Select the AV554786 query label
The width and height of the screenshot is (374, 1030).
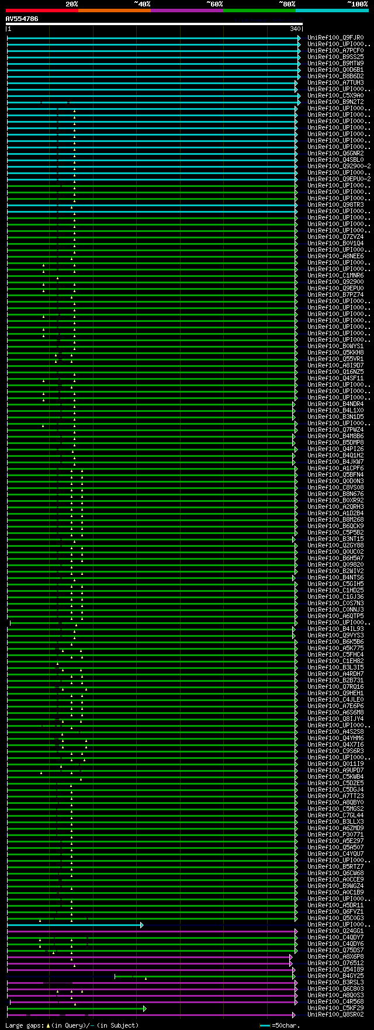[x=22, y=19]
